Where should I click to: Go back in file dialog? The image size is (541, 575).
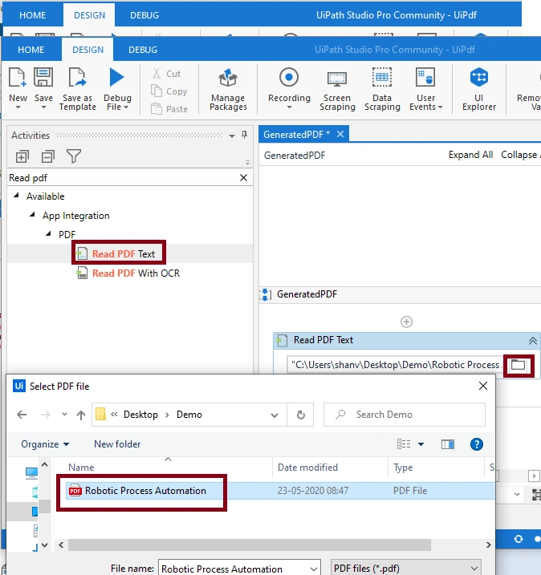[x=22, y=415]
